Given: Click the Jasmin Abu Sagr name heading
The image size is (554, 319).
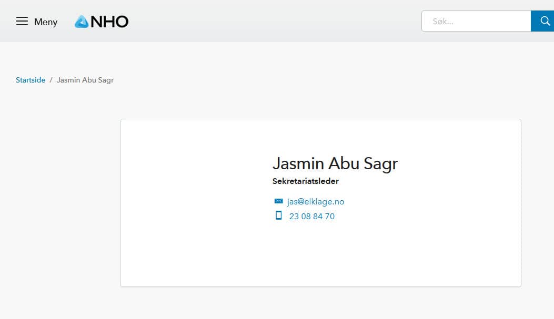Looking at the screenshot, I should click(x=335, y=164).
